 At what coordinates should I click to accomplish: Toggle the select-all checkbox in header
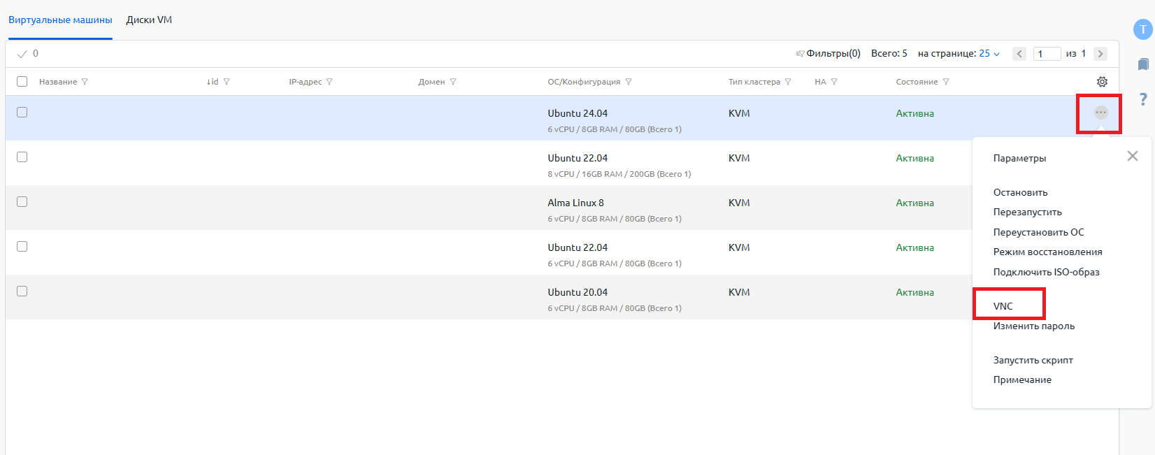tap(22, 82)
